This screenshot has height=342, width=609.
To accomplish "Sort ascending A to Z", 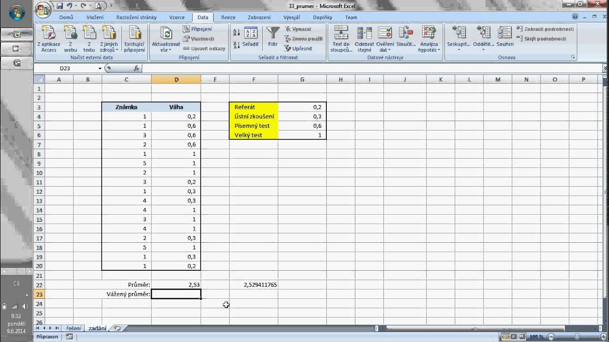I will point(236,33).
